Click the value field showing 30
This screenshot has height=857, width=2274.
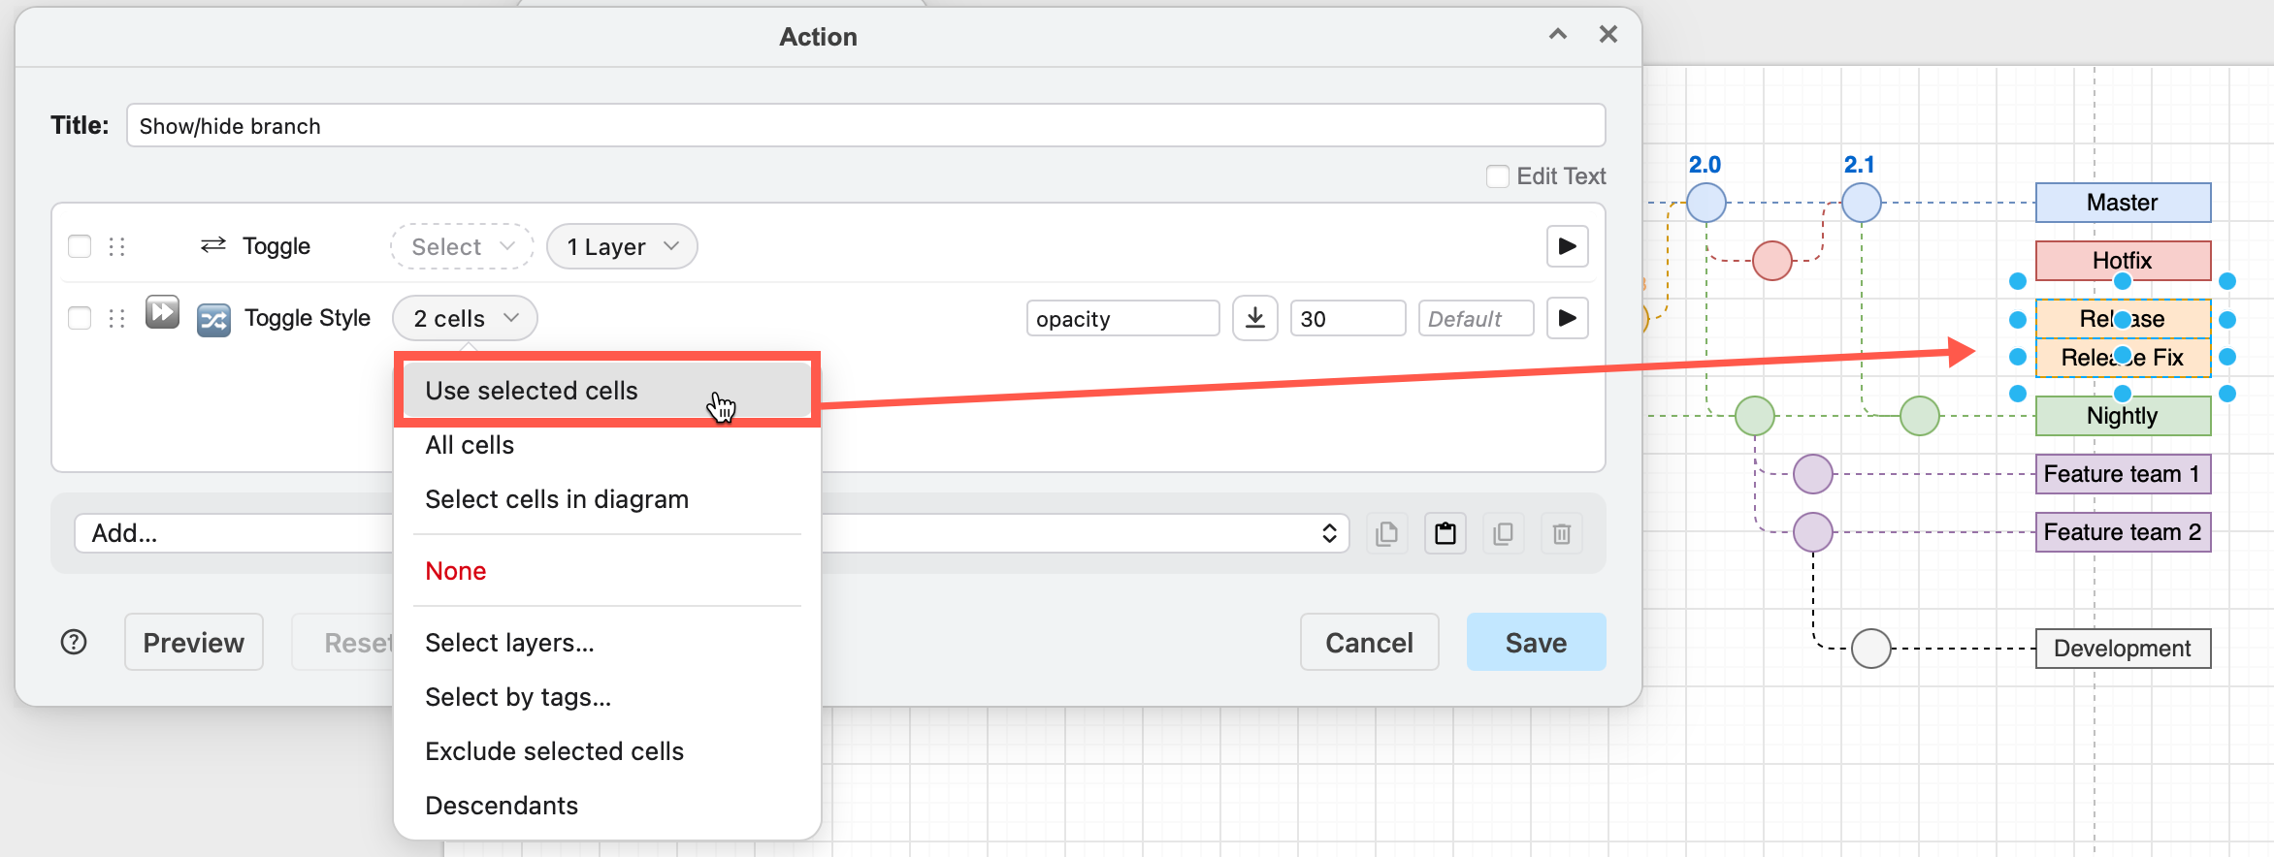(x=1348, y=318)
